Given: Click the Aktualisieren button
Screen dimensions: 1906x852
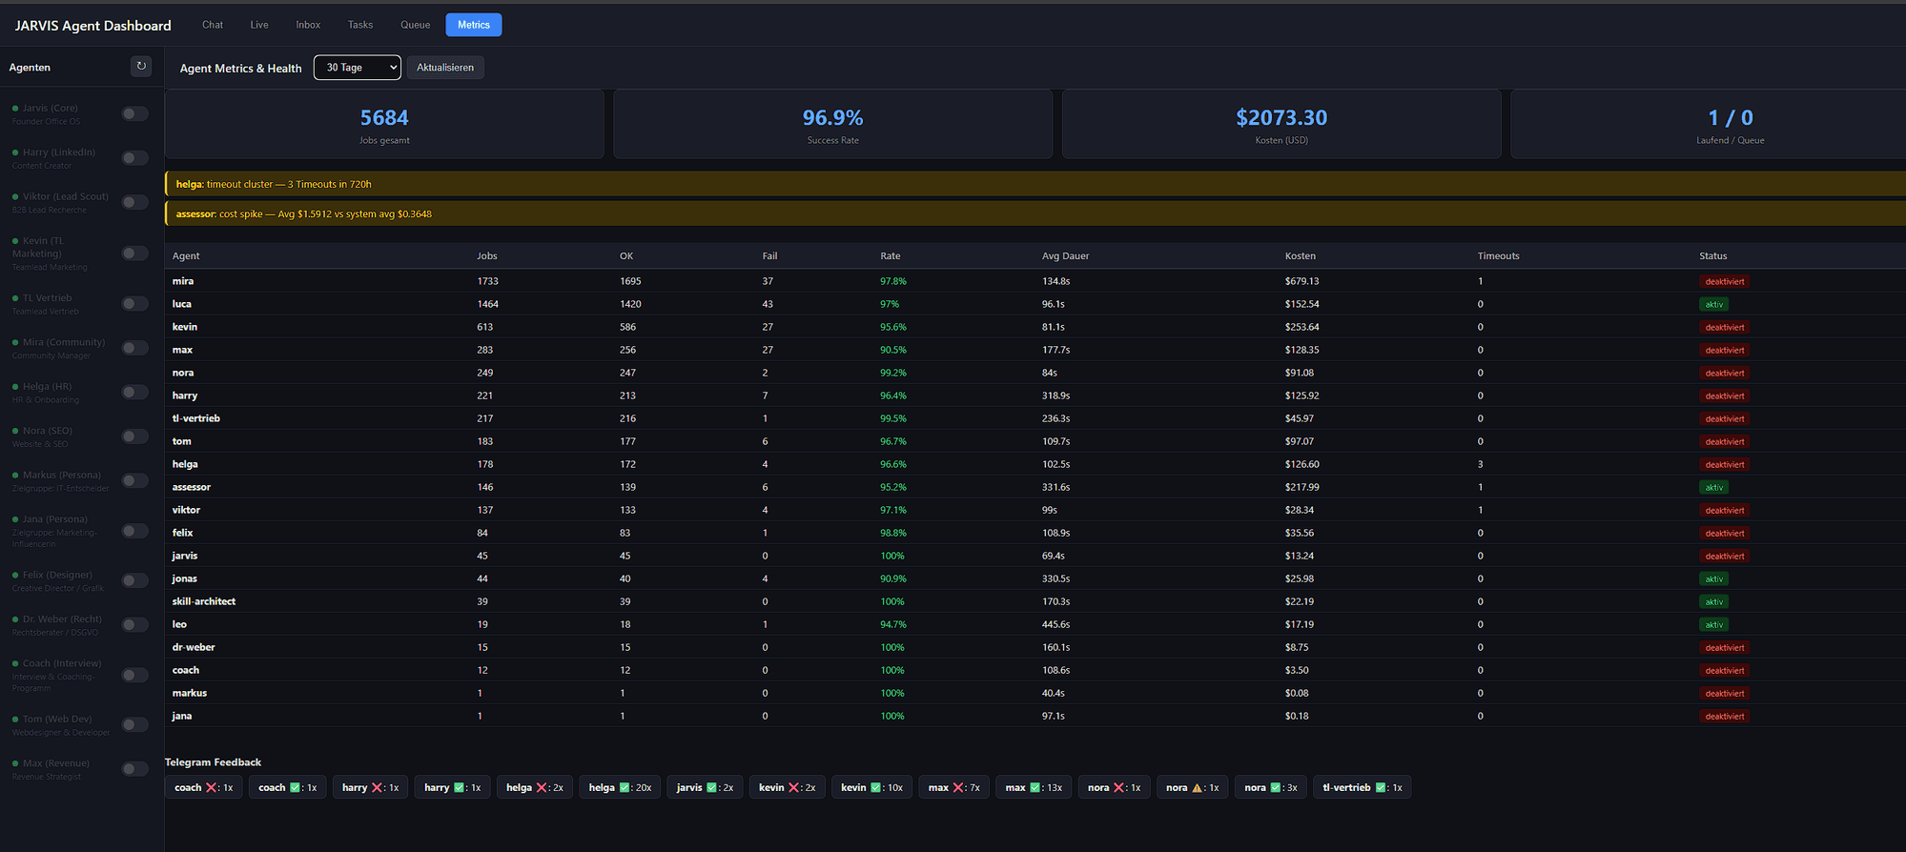Looking at the screenshot, I should (445, 68).
